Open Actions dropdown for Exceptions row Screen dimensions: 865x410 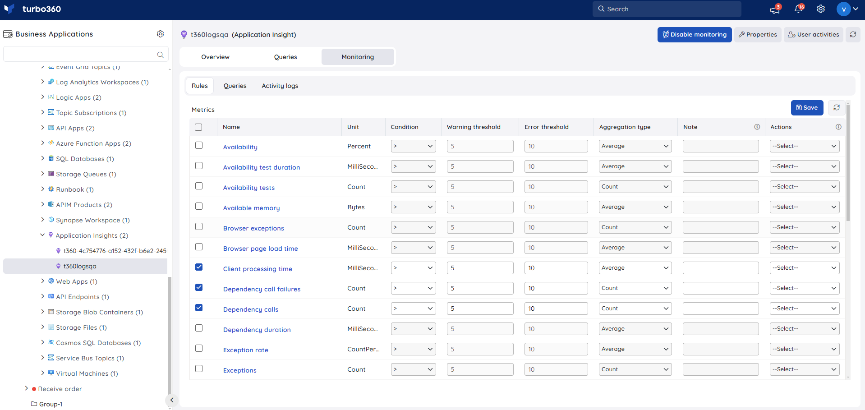click(x=805, y=369)
